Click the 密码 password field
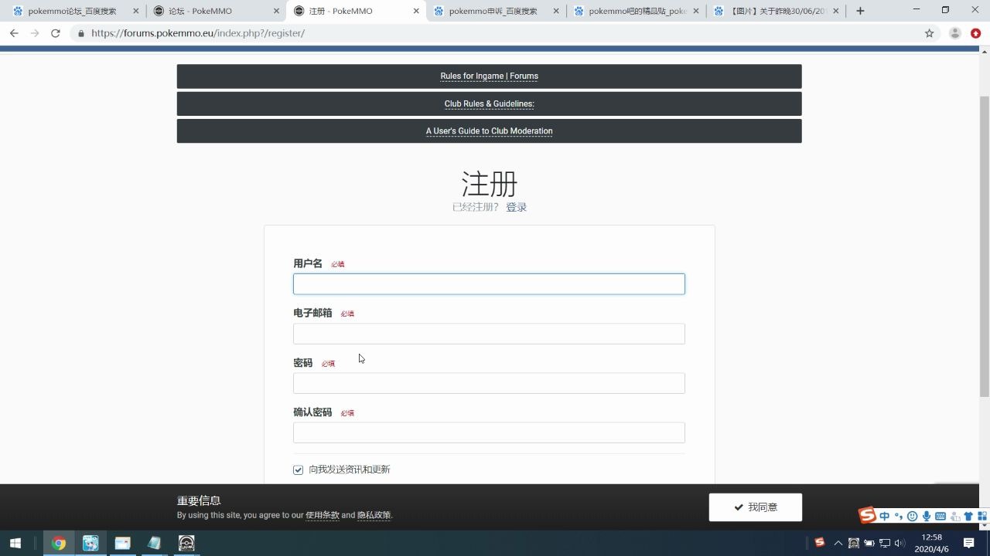Screen dimensions: 990x556 (489, 383)
